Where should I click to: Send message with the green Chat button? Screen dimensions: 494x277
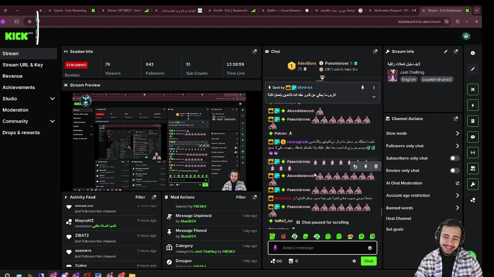(x=369, y=261)
